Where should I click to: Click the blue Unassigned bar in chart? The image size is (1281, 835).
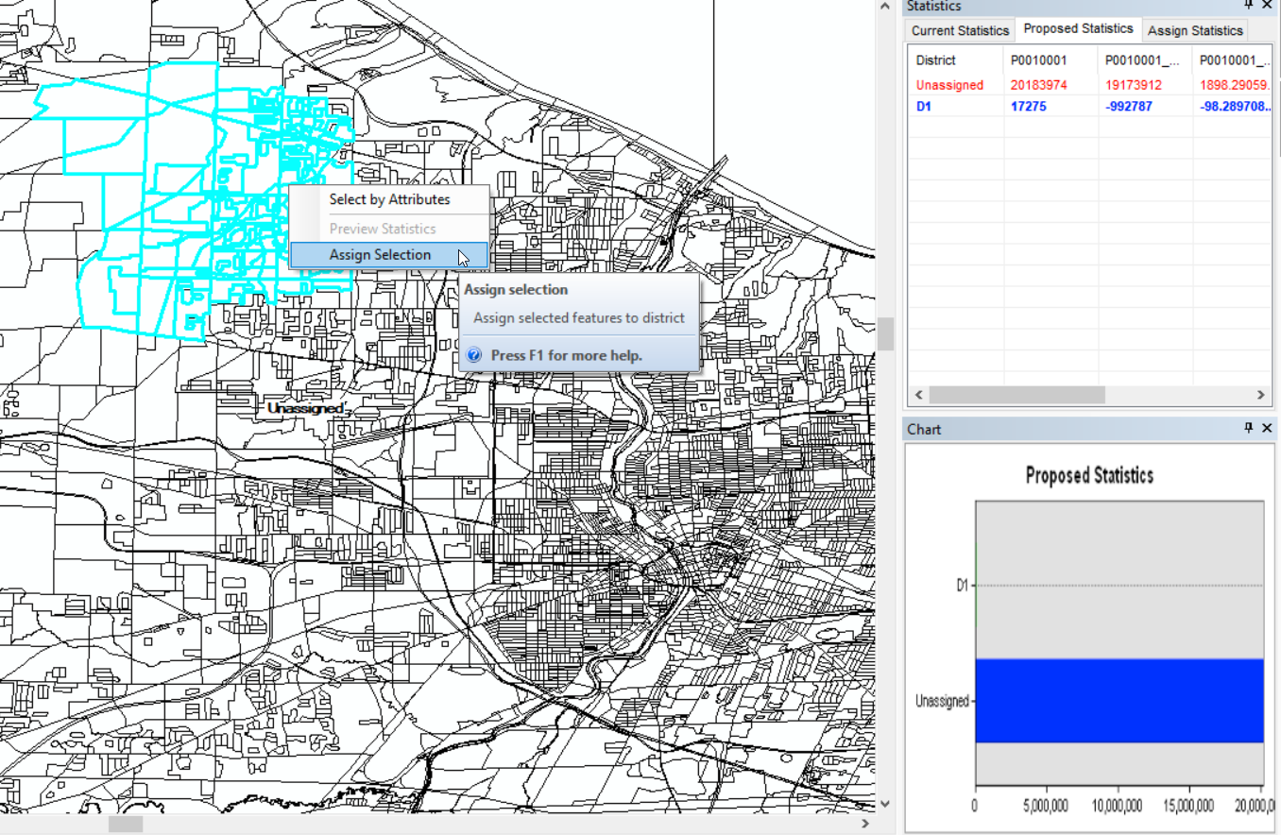click(1119, 700)
